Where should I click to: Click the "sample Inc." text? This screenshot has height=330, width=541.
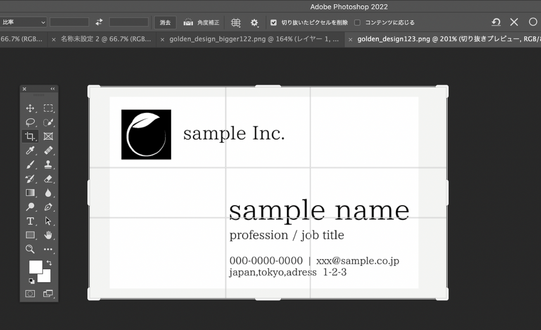(x=234, y=134)
